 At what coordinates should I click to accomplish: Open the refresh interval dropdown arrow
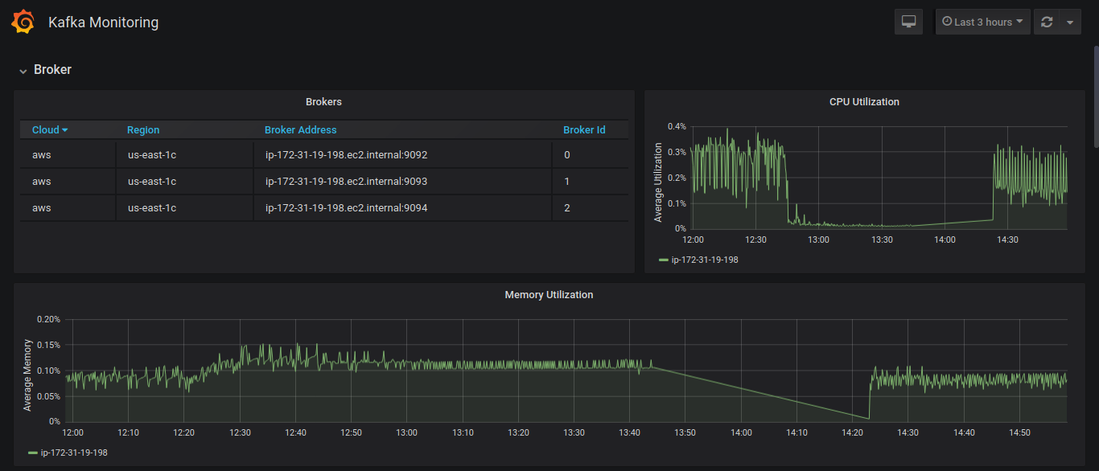point(1069,22)
